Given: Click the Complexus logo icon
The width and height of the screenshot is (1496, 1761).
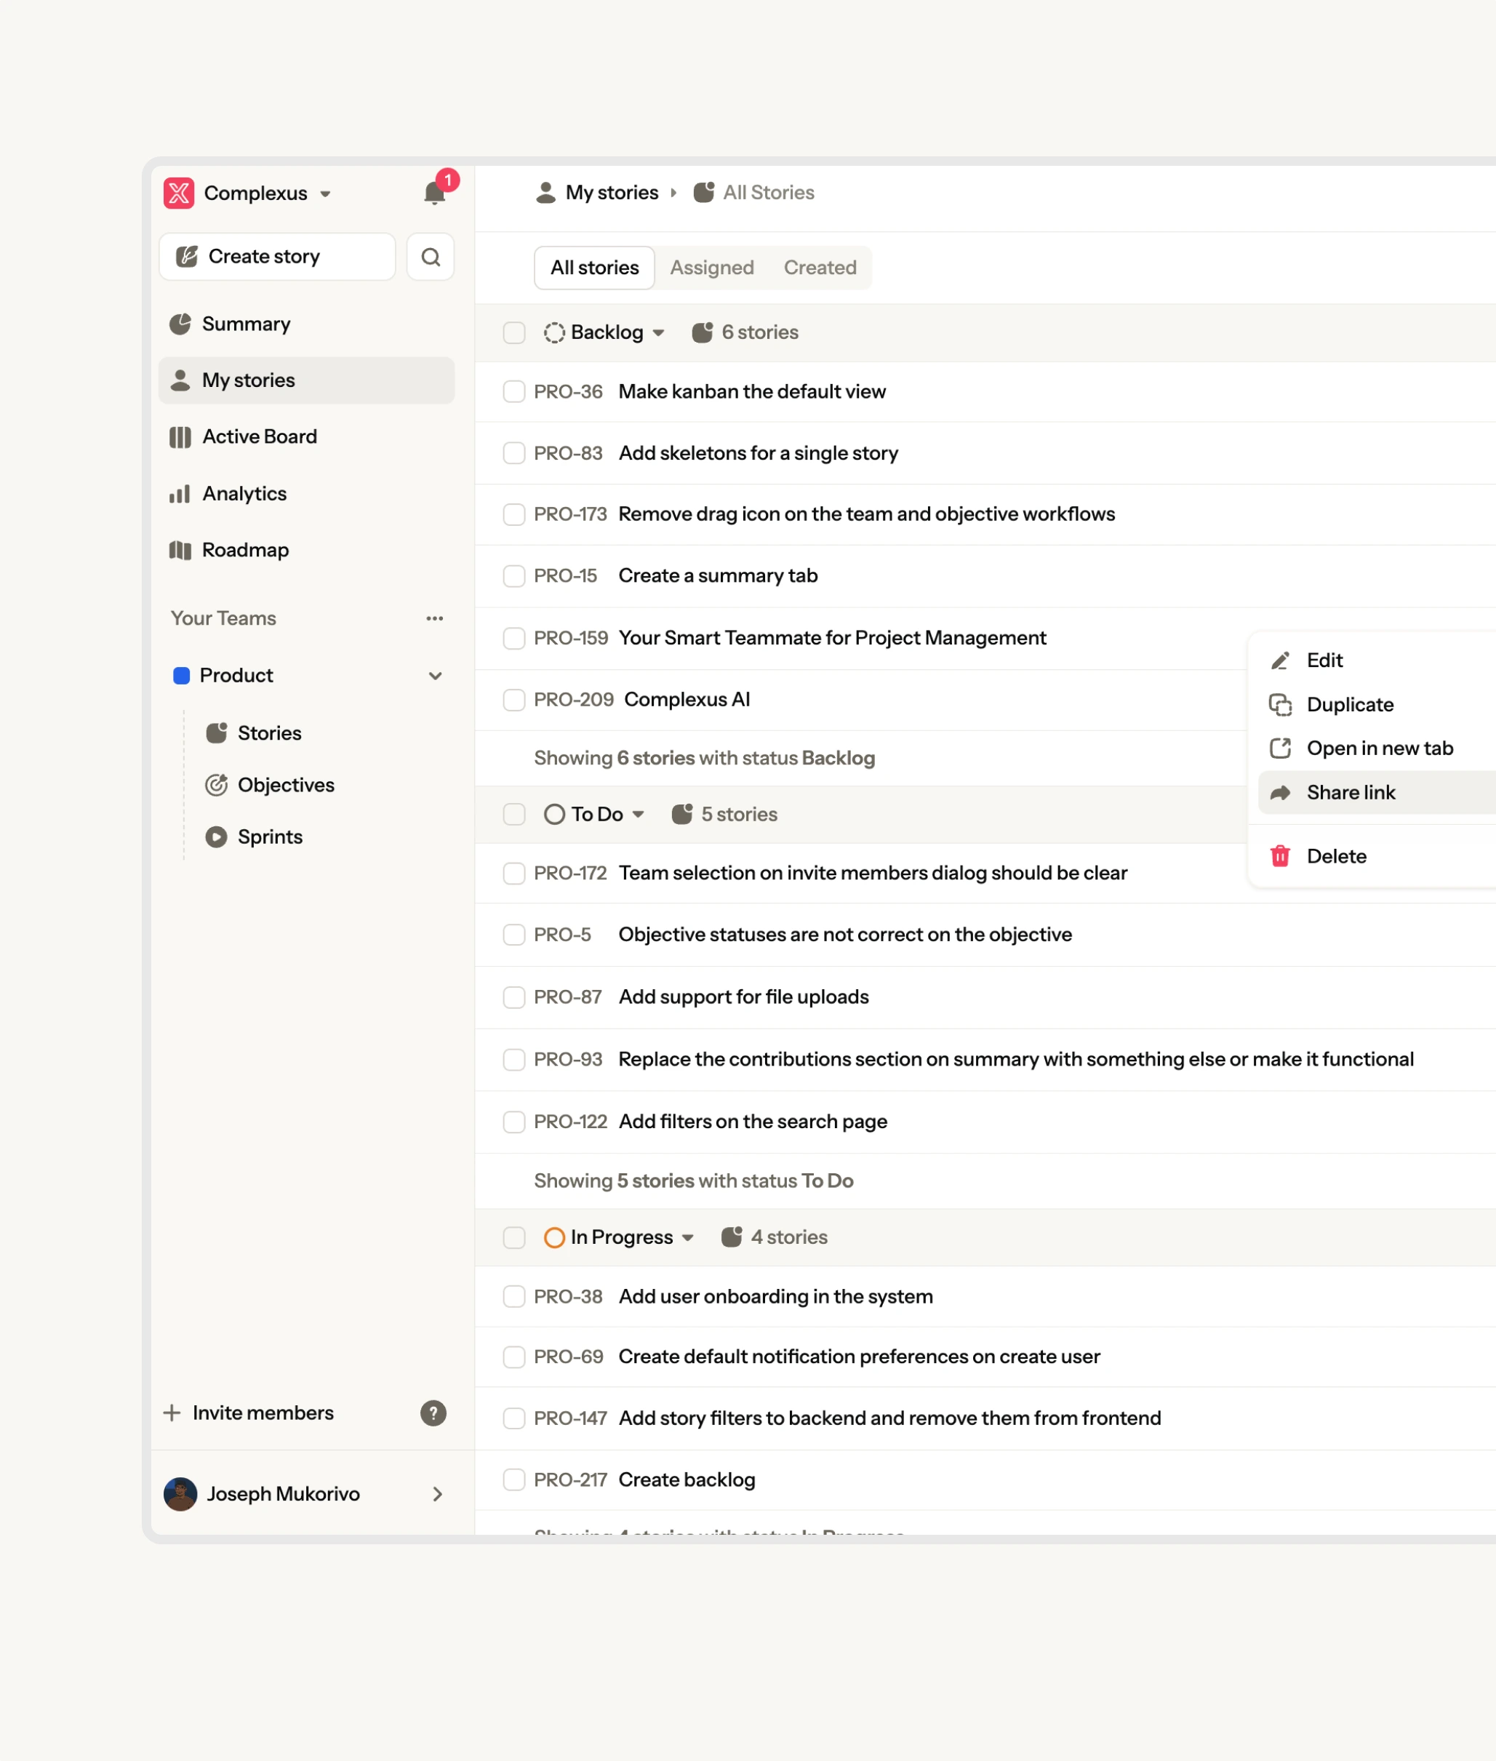Looking at the screenshot, I should coord(179,193).
